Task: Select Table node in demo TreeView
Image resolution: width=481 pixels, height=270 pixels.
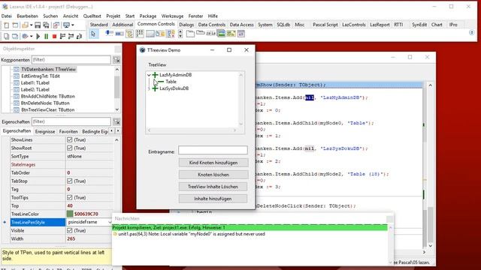Action: [171, 82]
